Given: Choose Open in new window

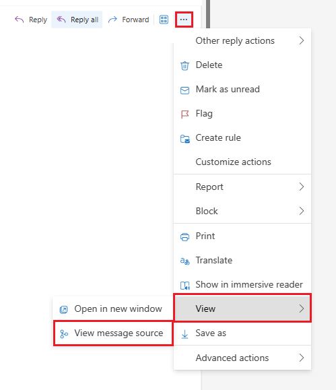Looking at the screenshot, I should (113, 308).
